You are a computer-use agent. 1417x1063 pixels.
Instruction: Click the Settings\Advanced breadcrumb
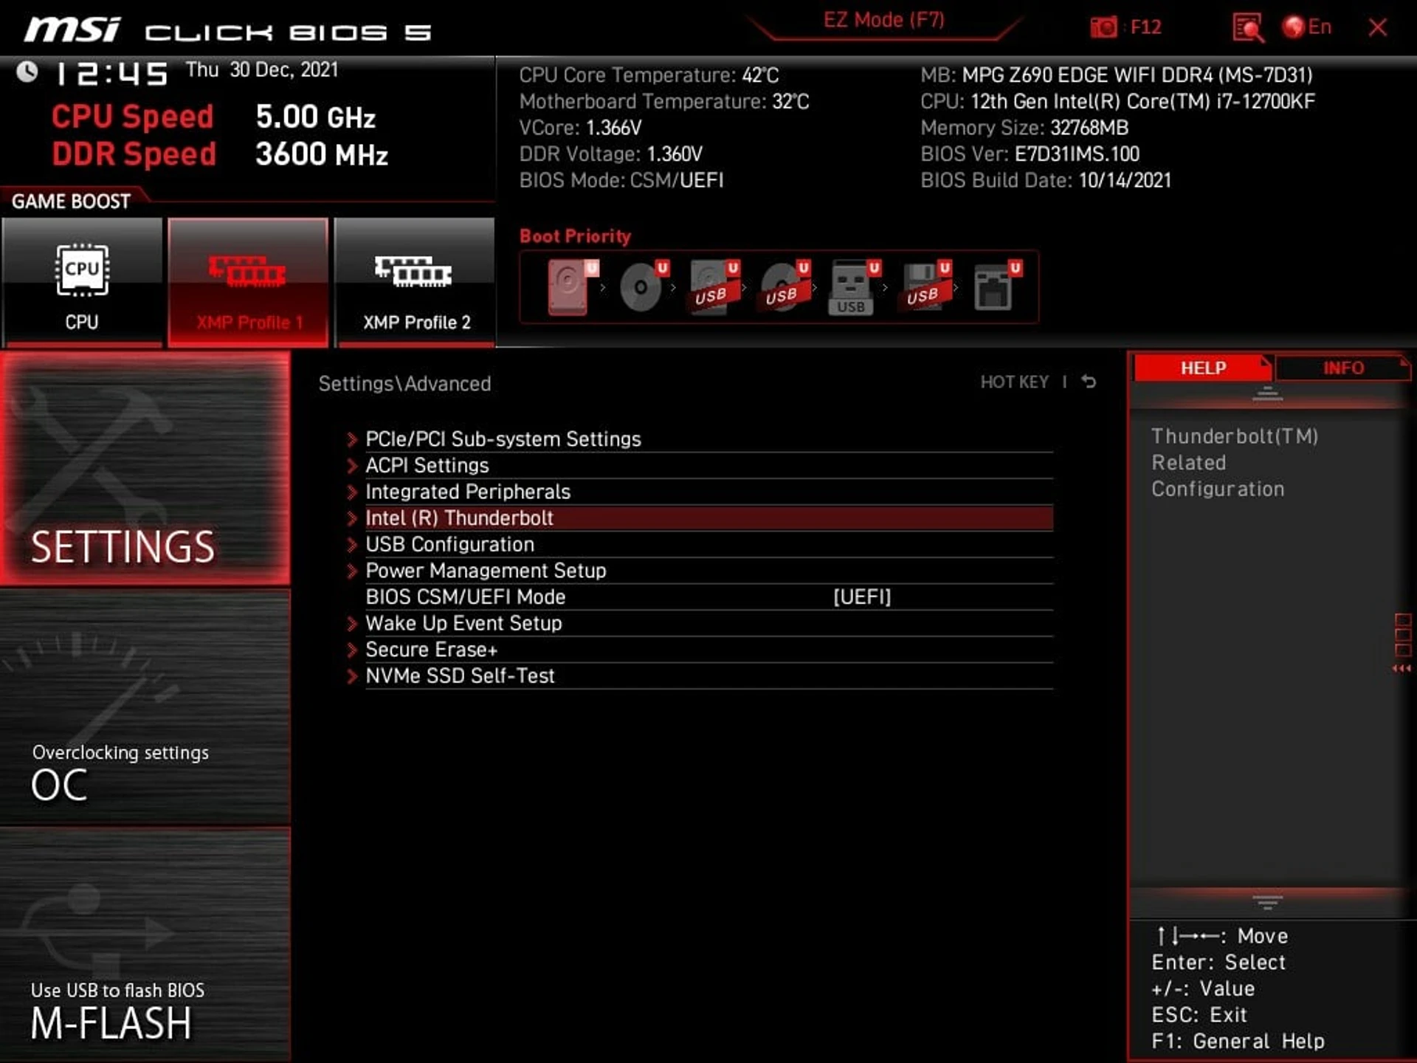tap(404, 384)
